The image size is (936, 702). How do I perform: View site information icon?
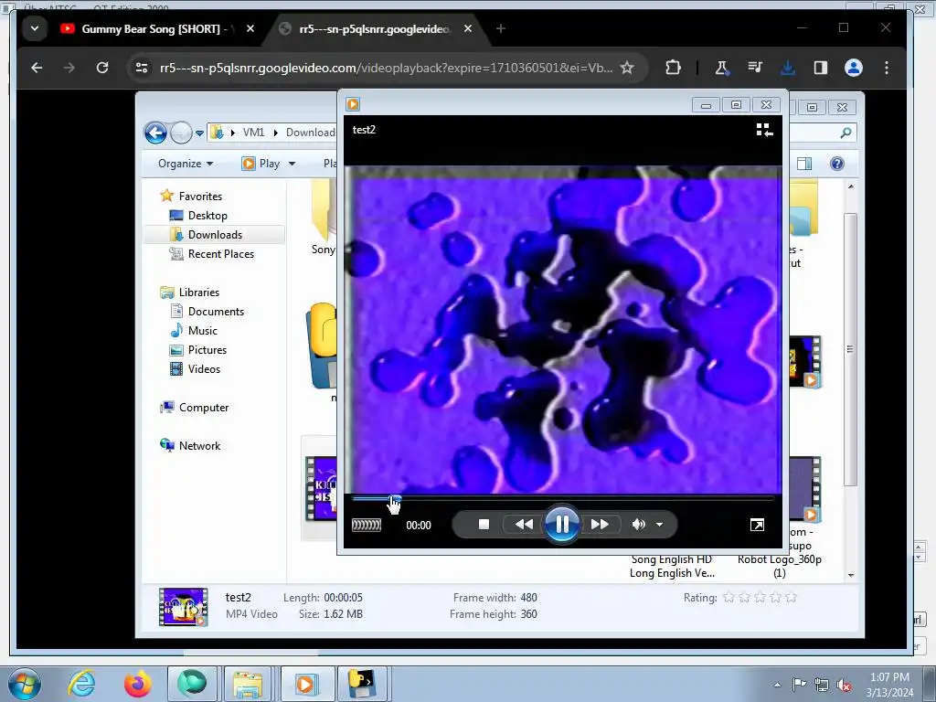click(x=142, y=68)
